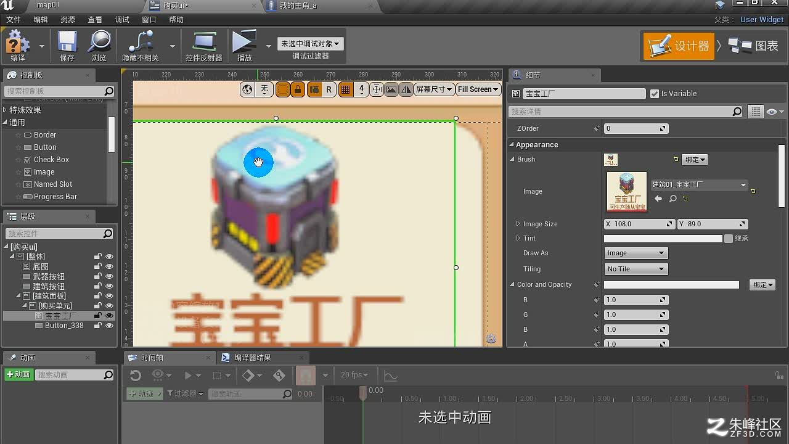Image resolution: width=789 pixels, height=444 pixels.
Task: Open the 建筑01_宝宝工厂 asset dropdown
Action: (x=699, y=185)
